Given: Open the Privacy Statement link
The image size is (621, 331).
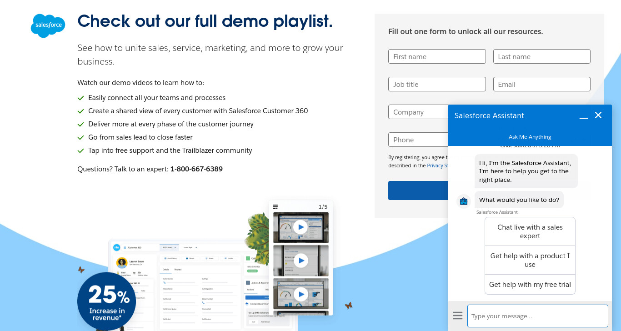Looking at the screenshot, I should click(x=438, y=165).
